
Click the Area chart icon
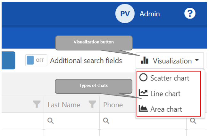point(143,109)
